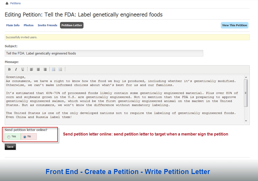
Task: Click the 'Subject:' field label
Action: click(x=11, y=46)
